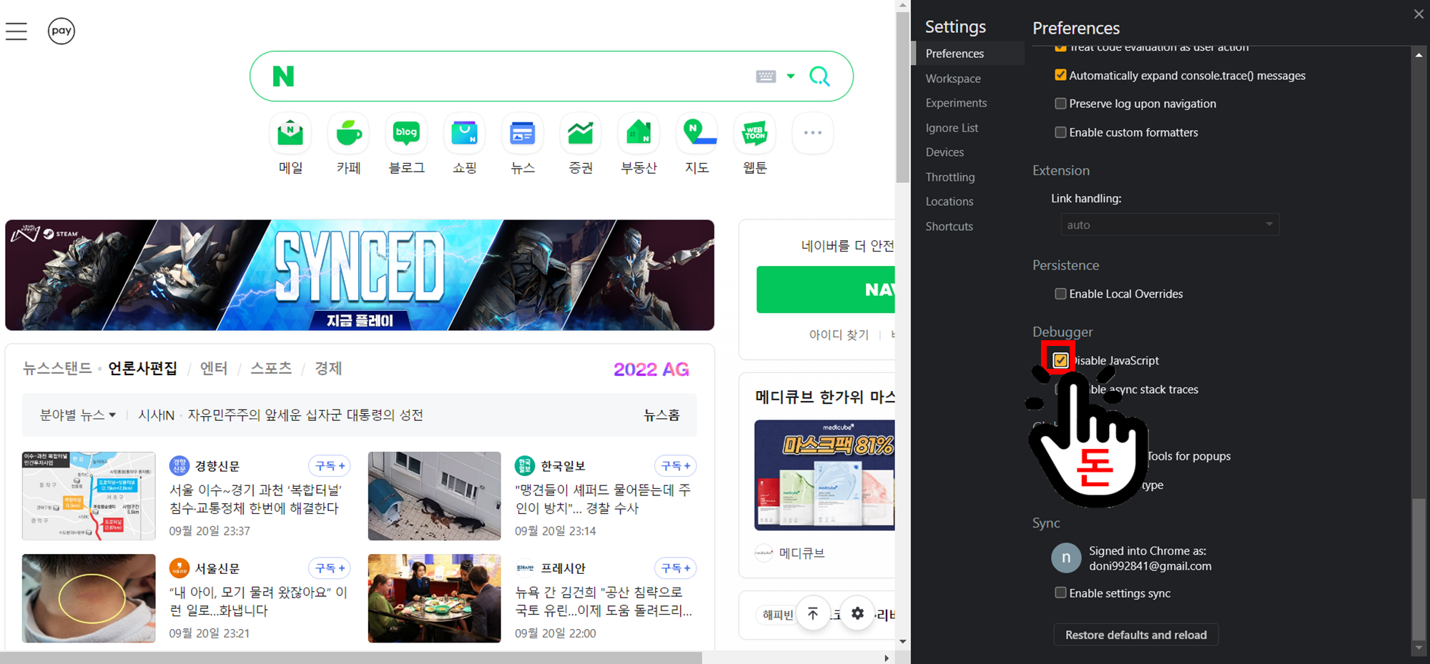
Task: Click the Settings panel scrollbar down arrow
Action: tap(1419, 648)
